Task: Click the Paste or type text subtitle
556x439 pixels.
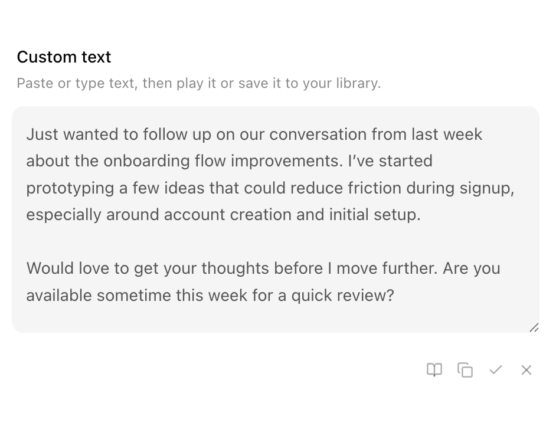Action: point(198,83)
